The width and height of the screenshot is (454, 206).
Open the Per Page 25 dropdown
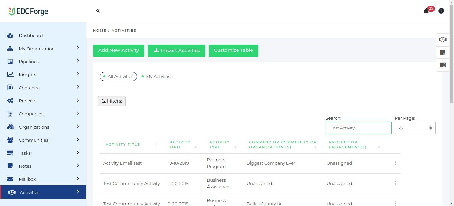tap(415, 128)
